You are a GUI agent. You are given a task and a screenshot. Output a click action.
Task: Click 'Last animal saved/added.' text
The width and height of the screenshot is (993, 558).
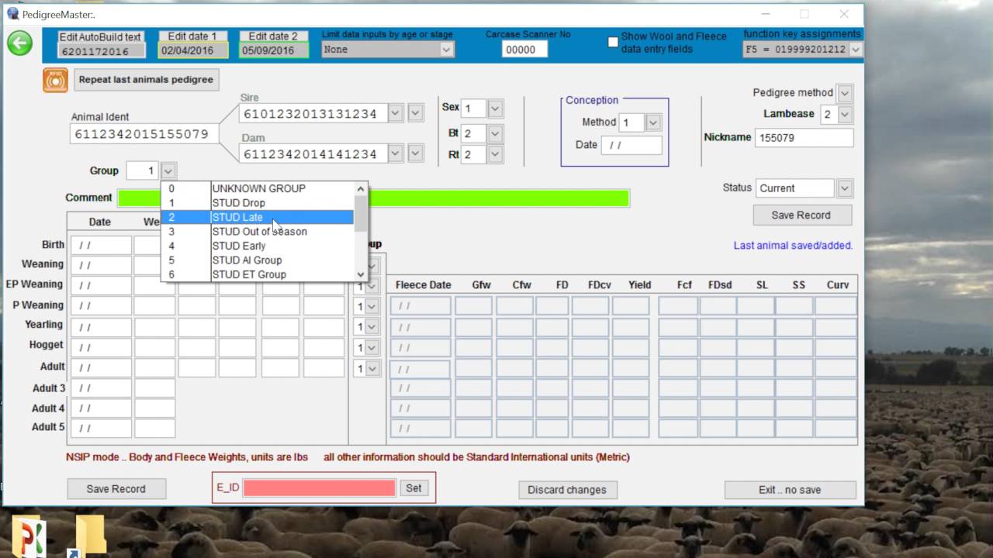click(x=793, y=246)
